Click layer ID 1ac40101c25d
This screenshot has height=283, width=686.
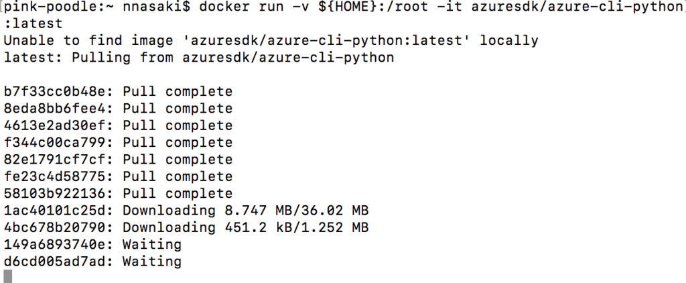coord(56,211)
